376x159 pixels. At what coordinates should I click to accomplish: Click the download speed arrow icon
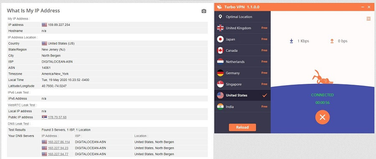click(291, 41)
